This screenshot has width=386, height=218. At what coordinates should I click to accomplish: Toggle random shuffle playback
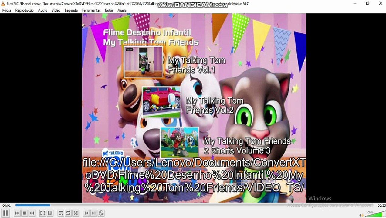[76, 213]
